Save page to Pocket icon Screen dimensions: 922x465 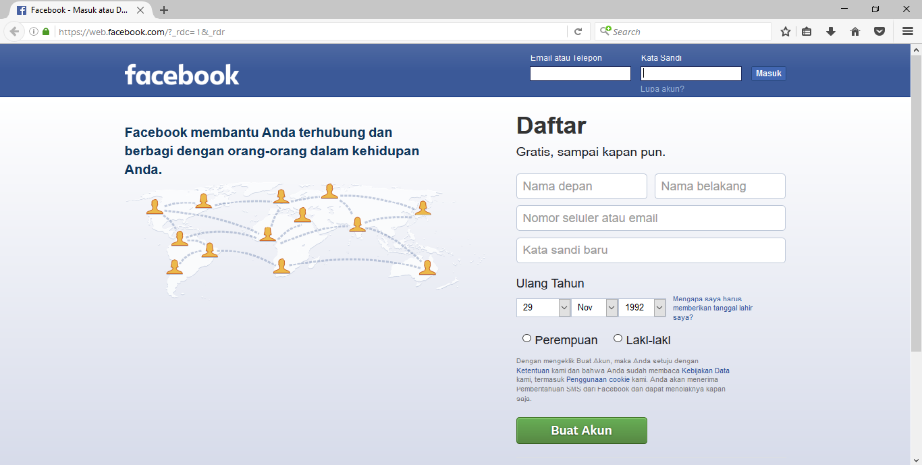point(879,31)
